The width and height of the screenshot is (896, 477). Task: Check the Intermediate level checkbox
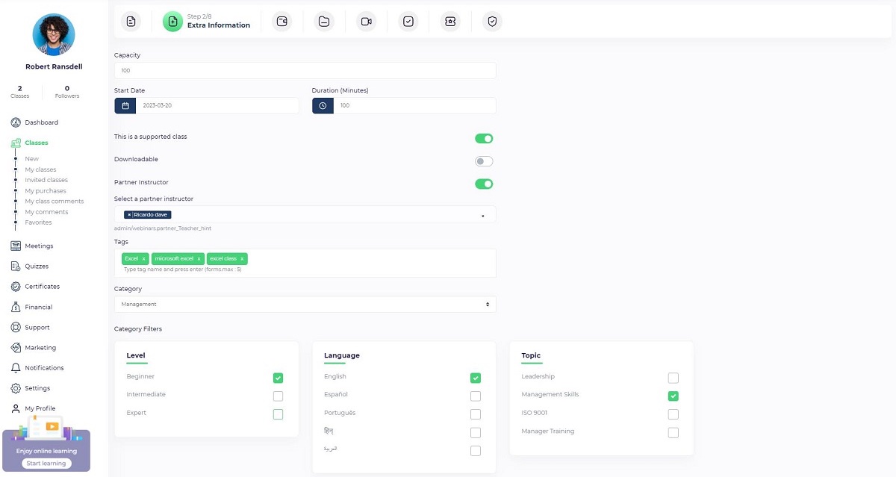[278, 396]
